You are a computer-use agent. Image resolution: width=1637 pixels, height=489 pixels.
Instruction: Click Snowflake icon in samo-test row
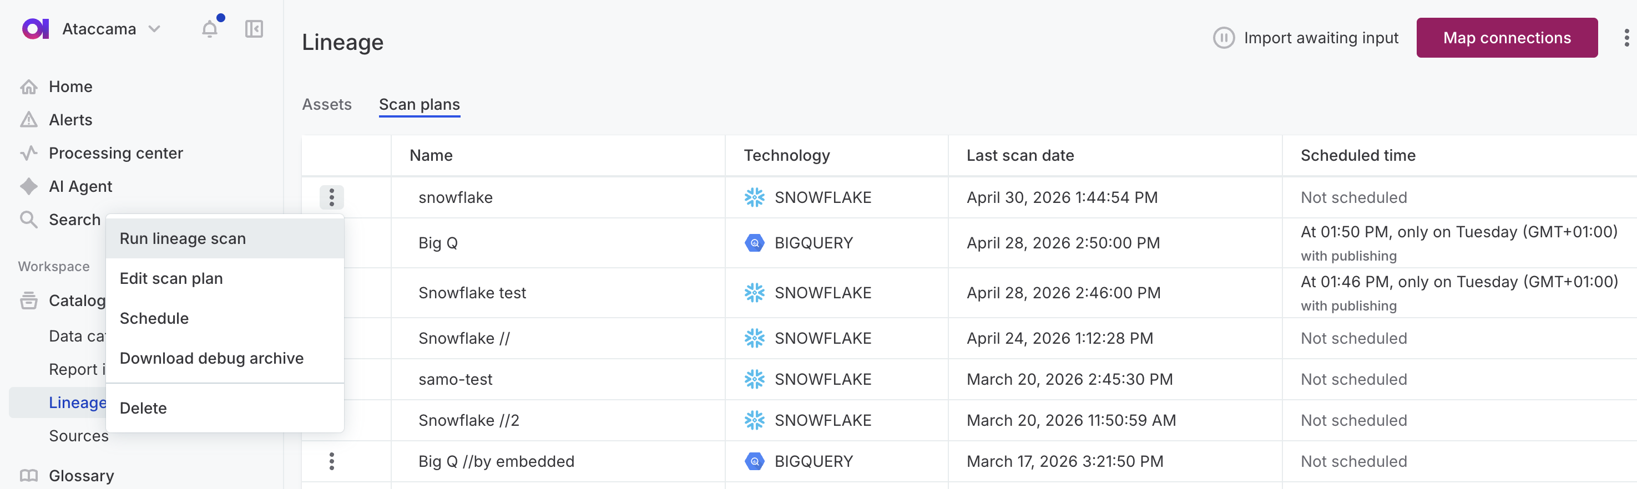(754, 379)
